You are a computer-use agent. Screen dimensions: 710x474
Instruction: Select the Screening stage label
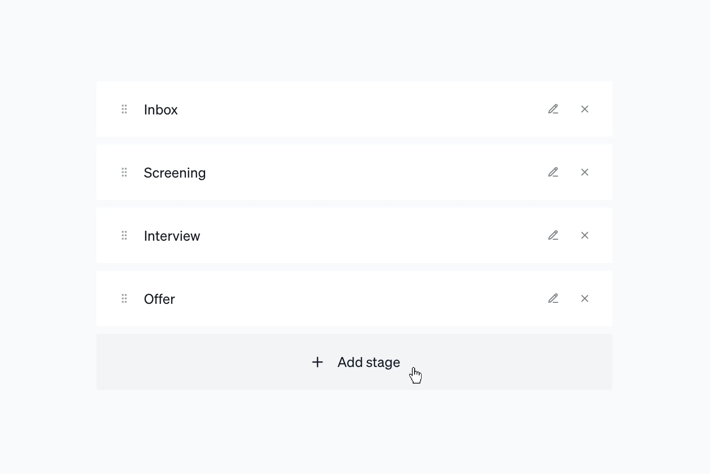[x=175, y=173]
